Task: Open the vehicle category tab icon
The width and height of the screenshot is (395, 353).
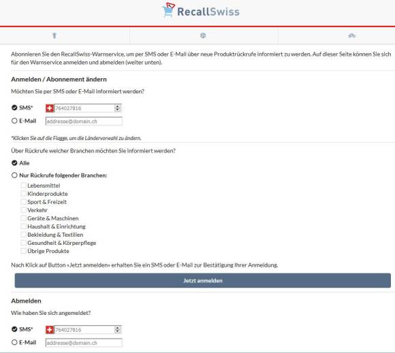Action: click(352, 36)
